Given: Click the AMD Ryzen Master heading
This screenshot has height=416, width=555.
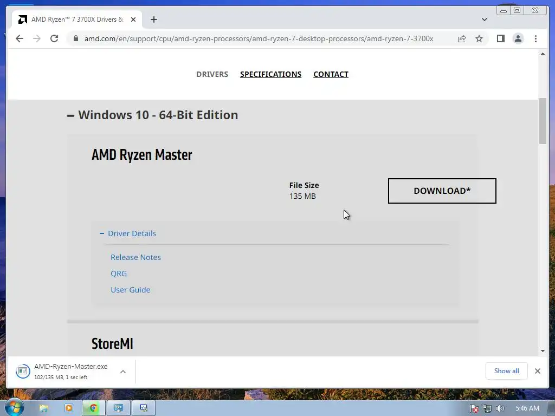Looking at the screenshot, I should (142, 154).
